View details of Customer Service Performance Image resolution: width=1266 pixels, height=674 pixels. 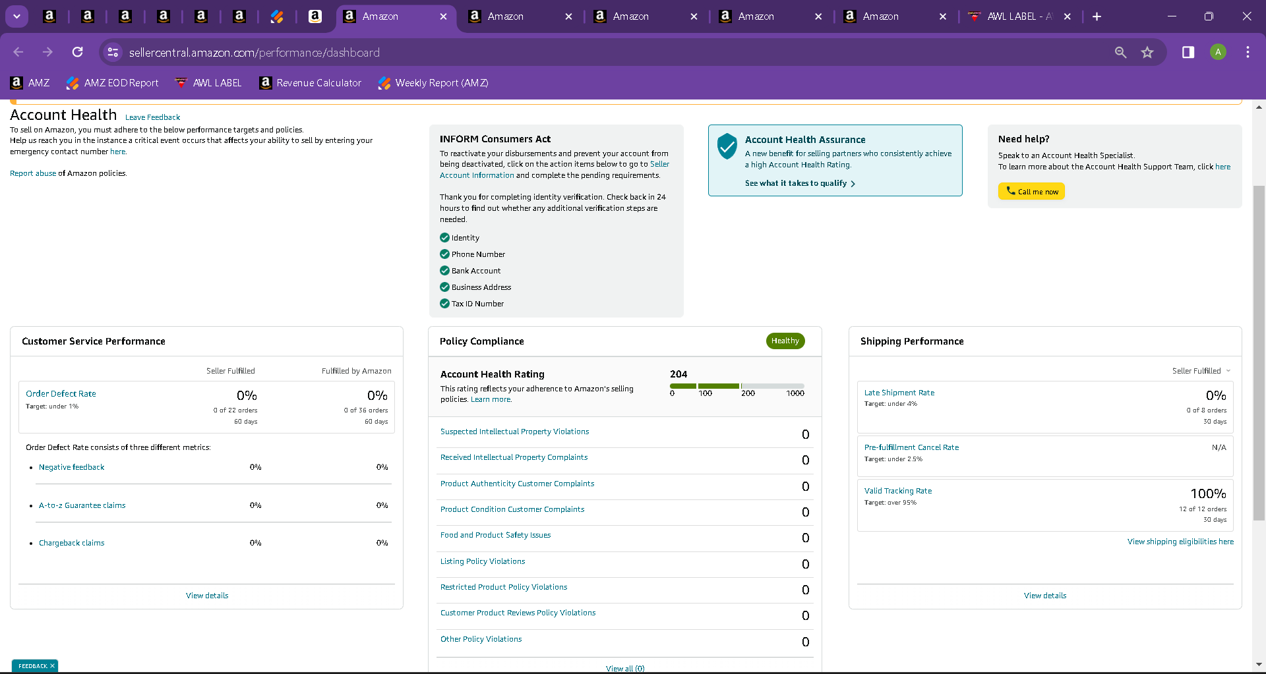pos(207,596)
